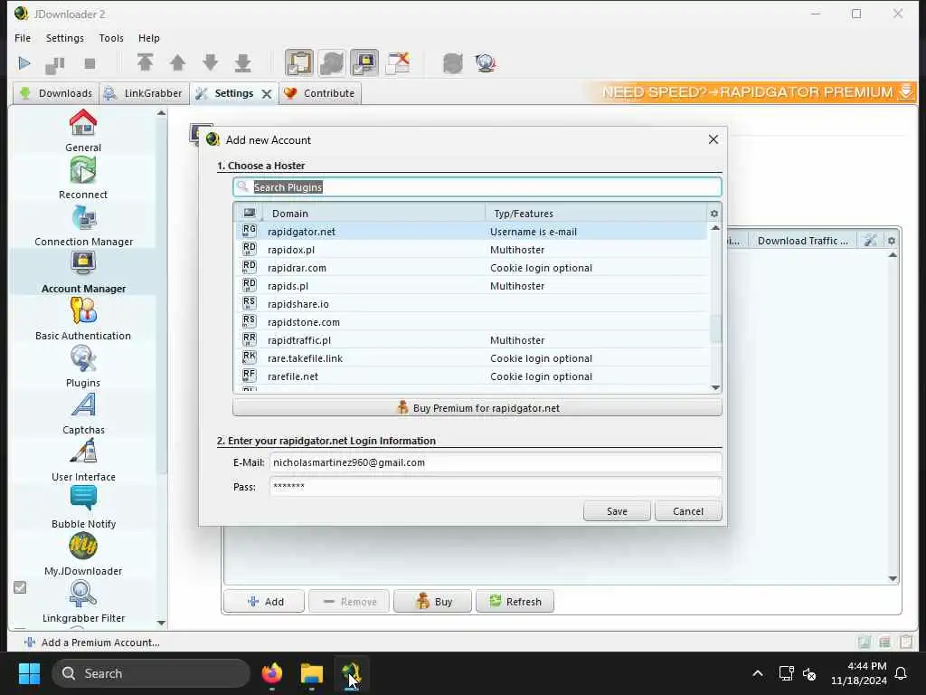The height and width of the screenshot is (695, 926).
Task: Open Basic Authentication settings
Action: pyautogui.click(x=83, y=319)
